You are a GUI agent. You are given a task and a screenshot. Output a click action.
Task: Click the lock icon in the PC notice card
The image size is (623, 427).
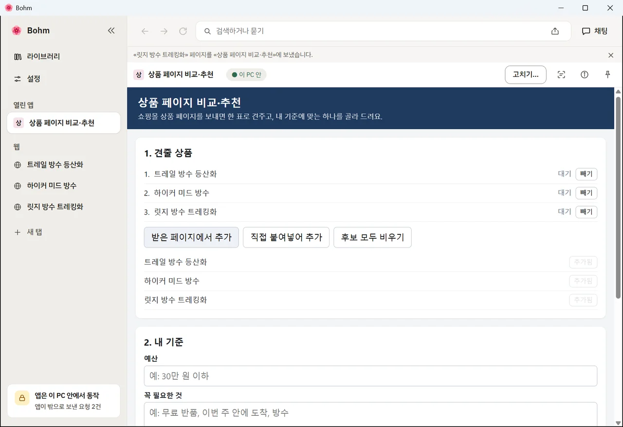[22, 397]
